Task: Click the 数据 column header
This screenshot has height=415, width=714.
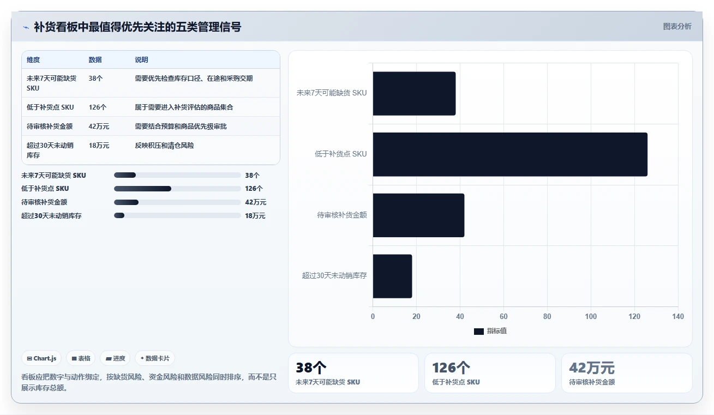Action: pos(95,60)
